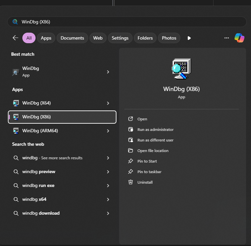This screenshot has width=251, height=246.
Task: Expand the windbg preview suggestion chevron
Action: click(x=108, y=172)
